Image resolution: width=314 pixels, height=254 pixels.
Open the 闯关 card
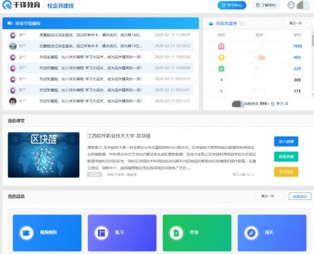(x=272, y=233)
